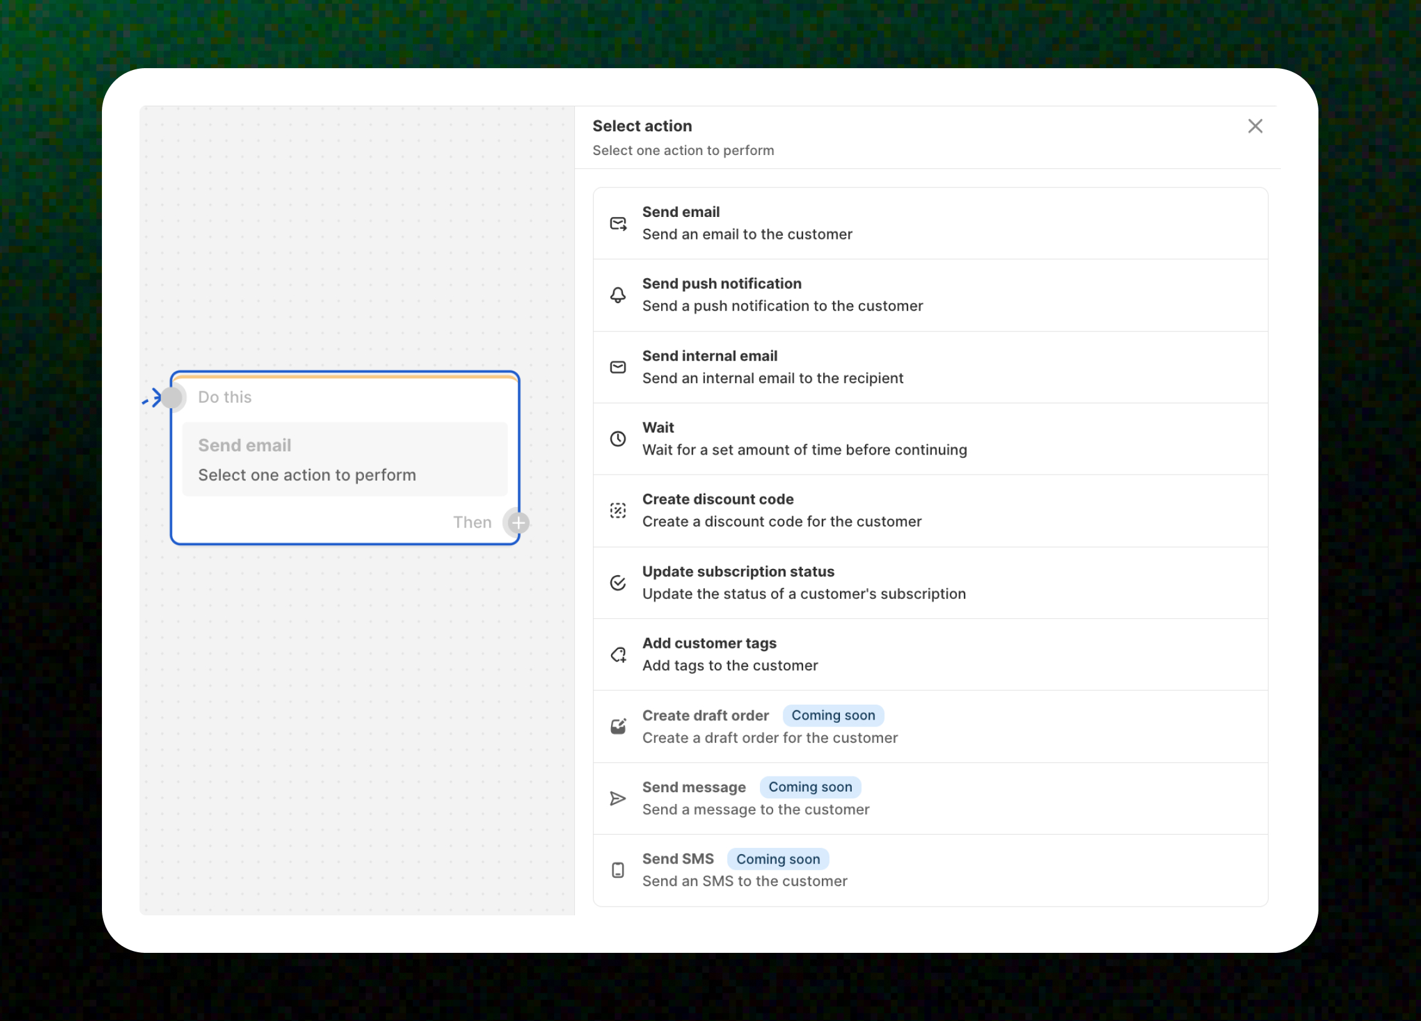Click 'Send an internal email to the recipient' text
The height and width of the screenshot is (1021, 1421).
[772, 378]
